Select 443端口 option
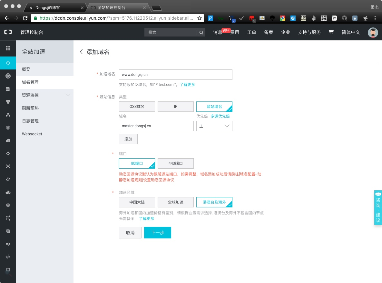Screen dimensions: 382x283 pyautogui.click(x=176, y=163)
